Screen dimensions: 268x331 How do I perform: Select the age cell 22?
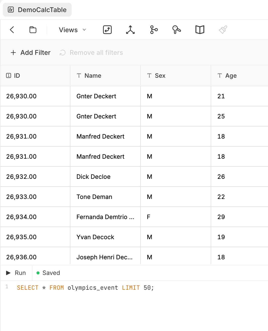coord(239,197)
